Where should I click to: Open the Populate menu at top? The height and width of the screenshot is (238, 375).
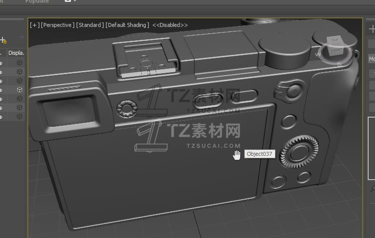[x=37, y=1]
